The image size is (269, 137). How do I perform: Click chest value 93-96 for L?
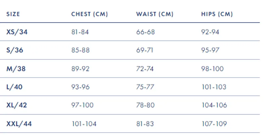pos(80,87)
